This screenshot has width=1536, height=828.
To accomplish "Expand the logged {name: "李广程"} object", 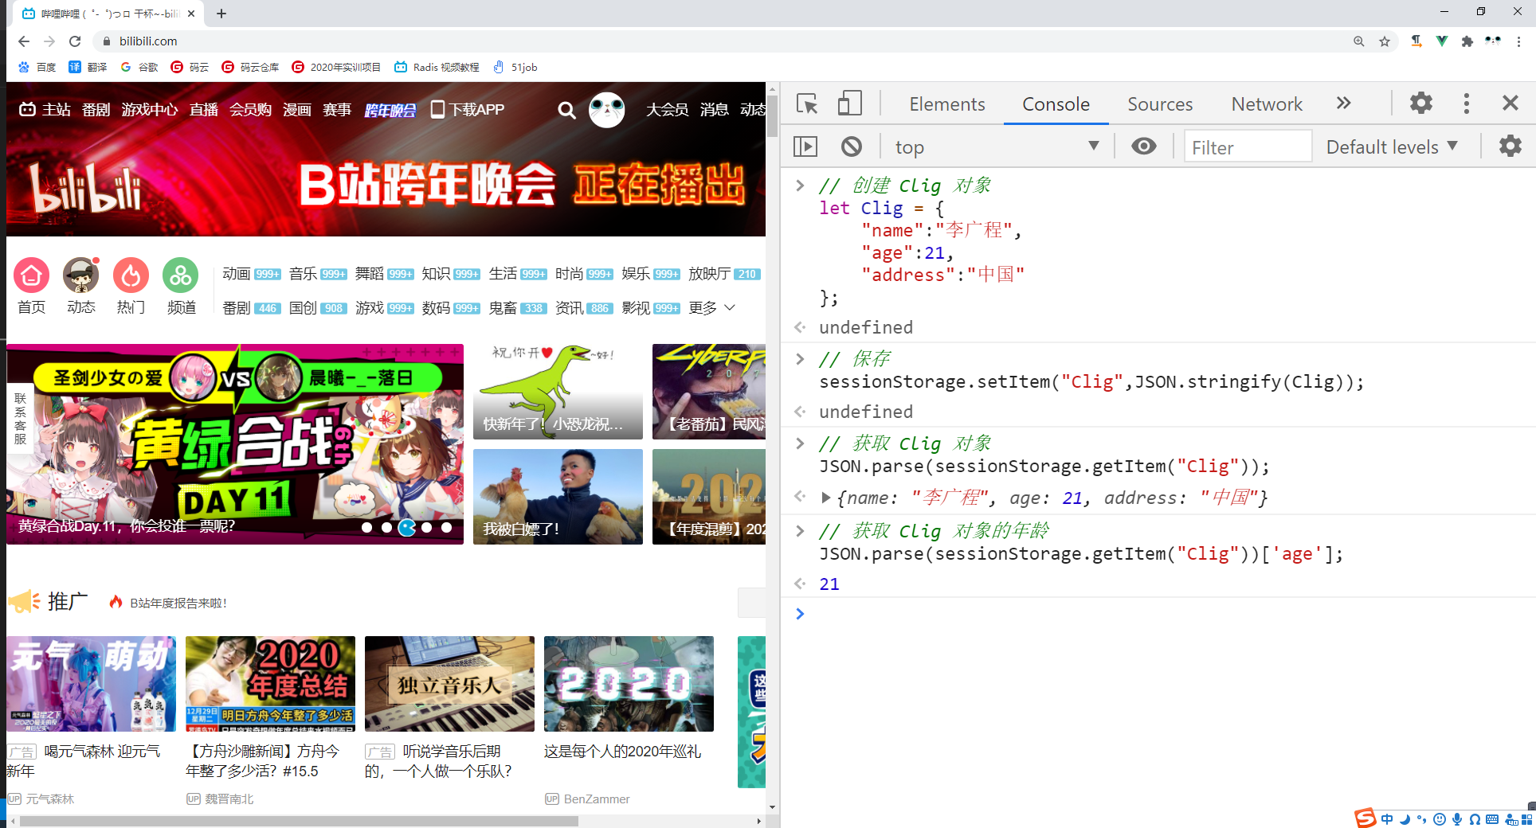I will pos(826,498).
